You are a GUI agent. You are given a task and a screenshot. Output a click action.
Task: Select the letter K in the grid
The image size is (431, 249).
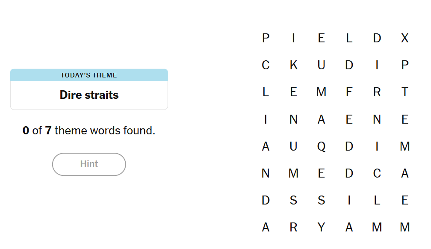click(x=293, y=65)
